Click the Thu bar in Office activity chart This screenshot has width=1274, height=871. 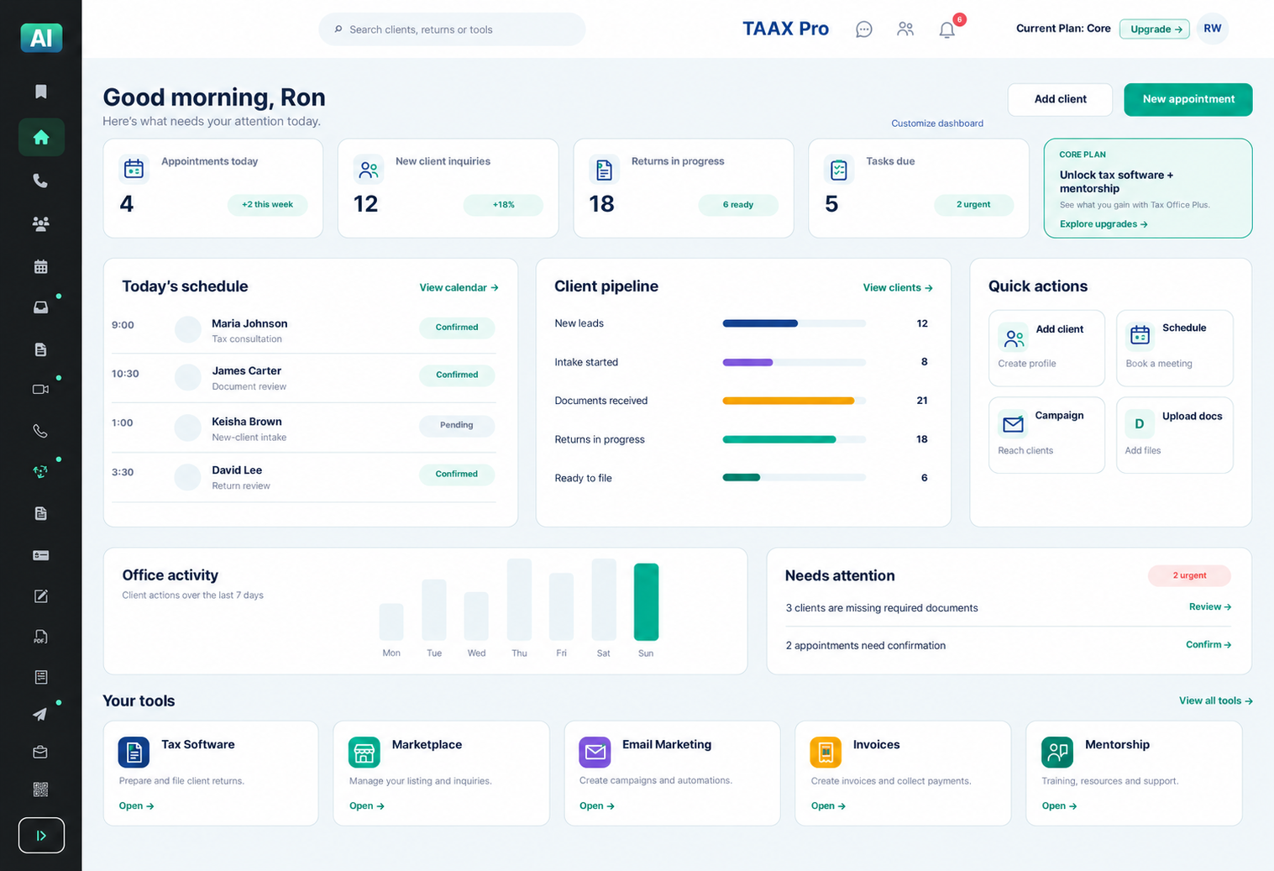click(519, 600)
